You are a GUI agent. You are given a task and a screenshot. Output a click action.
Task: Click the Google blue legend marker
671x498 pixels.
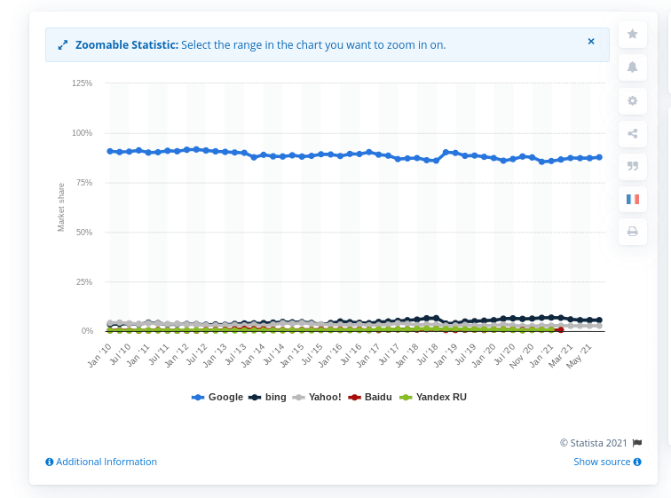pyautogui.click(x=198, y=397)
